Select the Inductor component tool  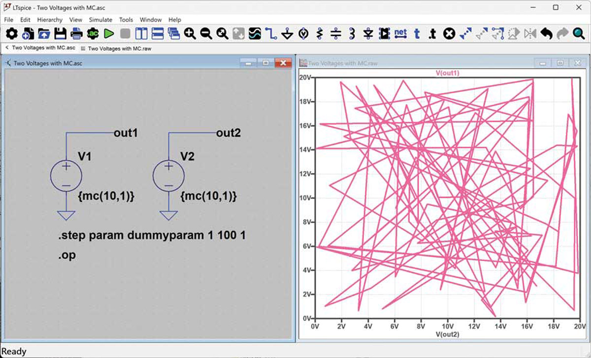(352, 33)
